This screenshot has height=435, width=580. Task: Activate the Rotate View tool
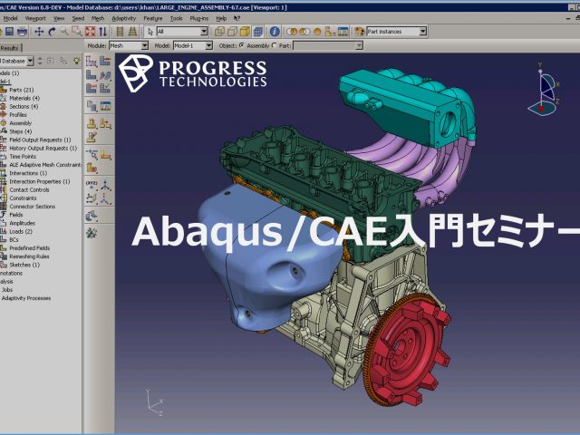52,32
